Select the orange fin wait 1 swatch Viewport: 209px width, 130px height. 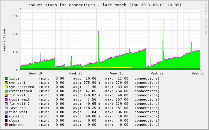(x=6, y=95)
